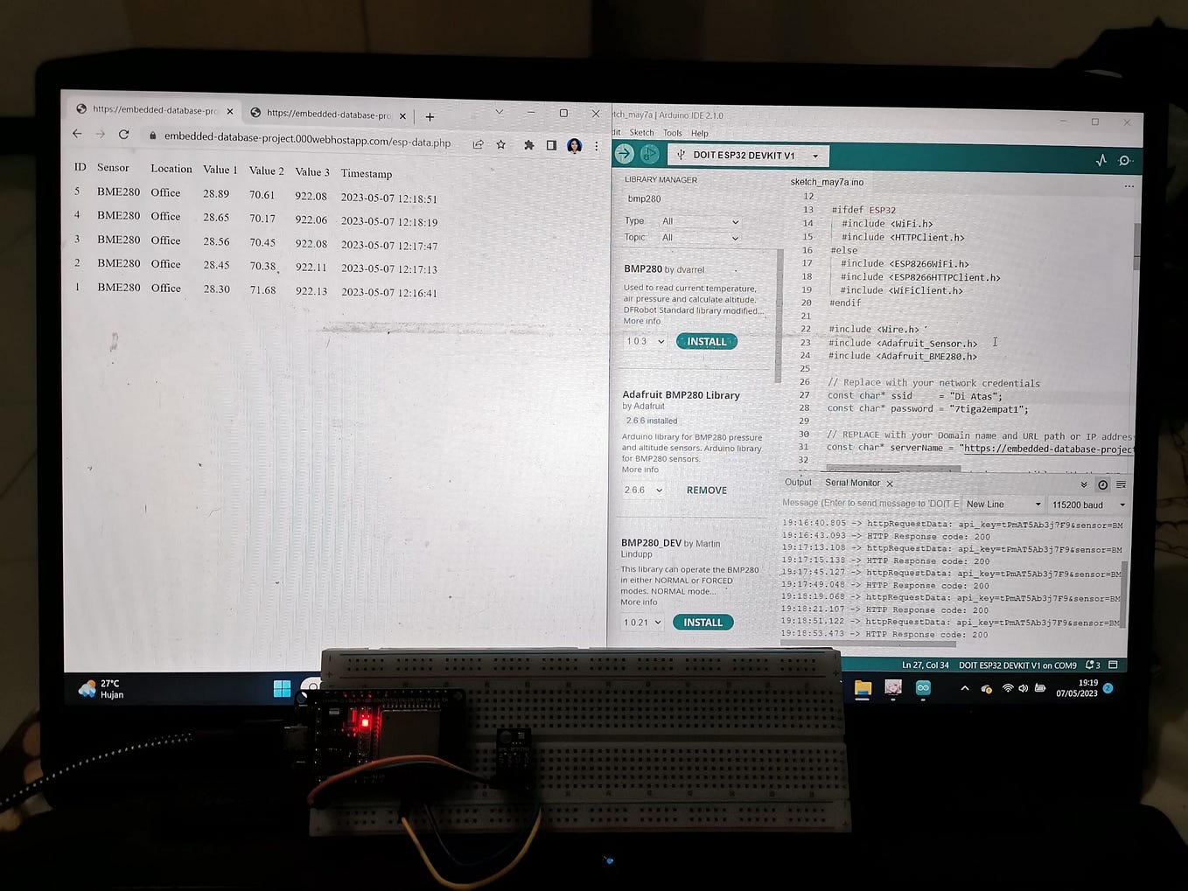Collapse the Output panel with the chevron
This screenshot has height=891, width=1188.
pos(1083,484)
